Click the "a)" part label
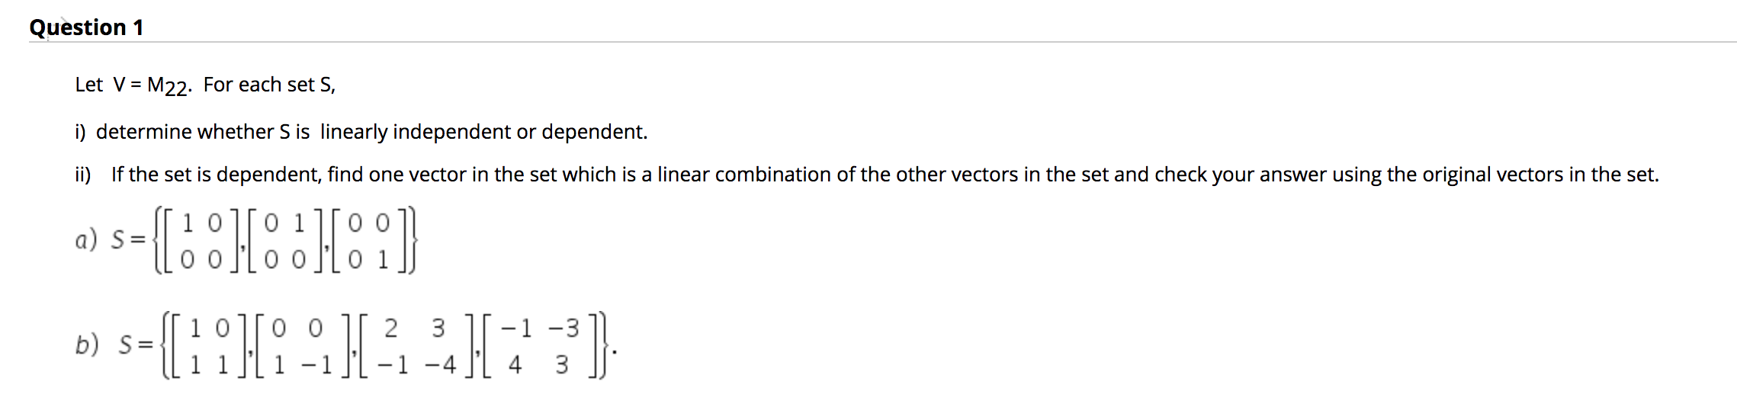The width and height of the screenshot is (1737, 404). pyautogui.click(x=85, y=241)
